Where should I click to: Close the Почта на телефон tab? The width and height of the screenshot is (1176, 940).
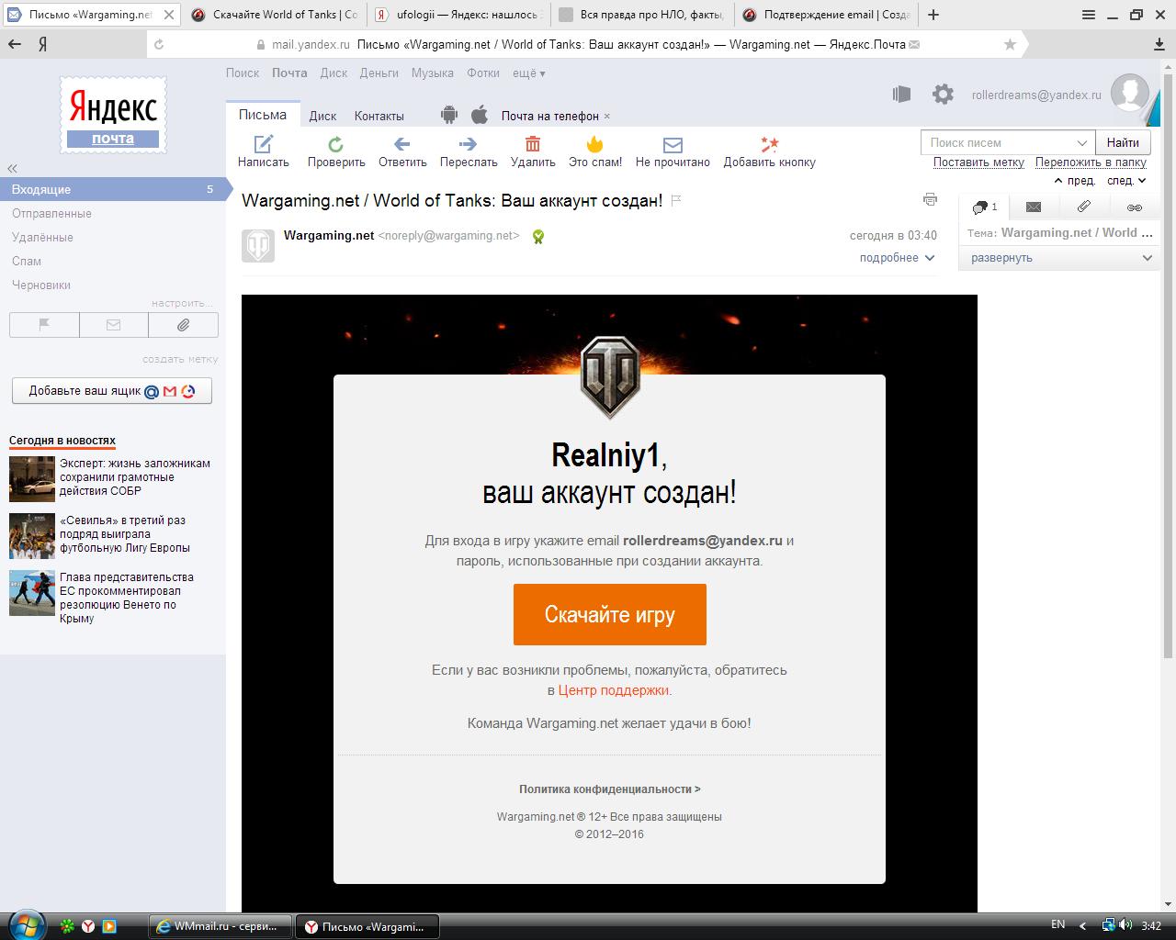click(607, 117)
